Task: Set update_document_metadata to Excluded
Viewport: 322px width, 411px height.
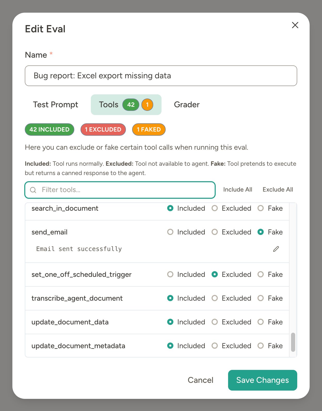Action: click(x=215, y=346)
